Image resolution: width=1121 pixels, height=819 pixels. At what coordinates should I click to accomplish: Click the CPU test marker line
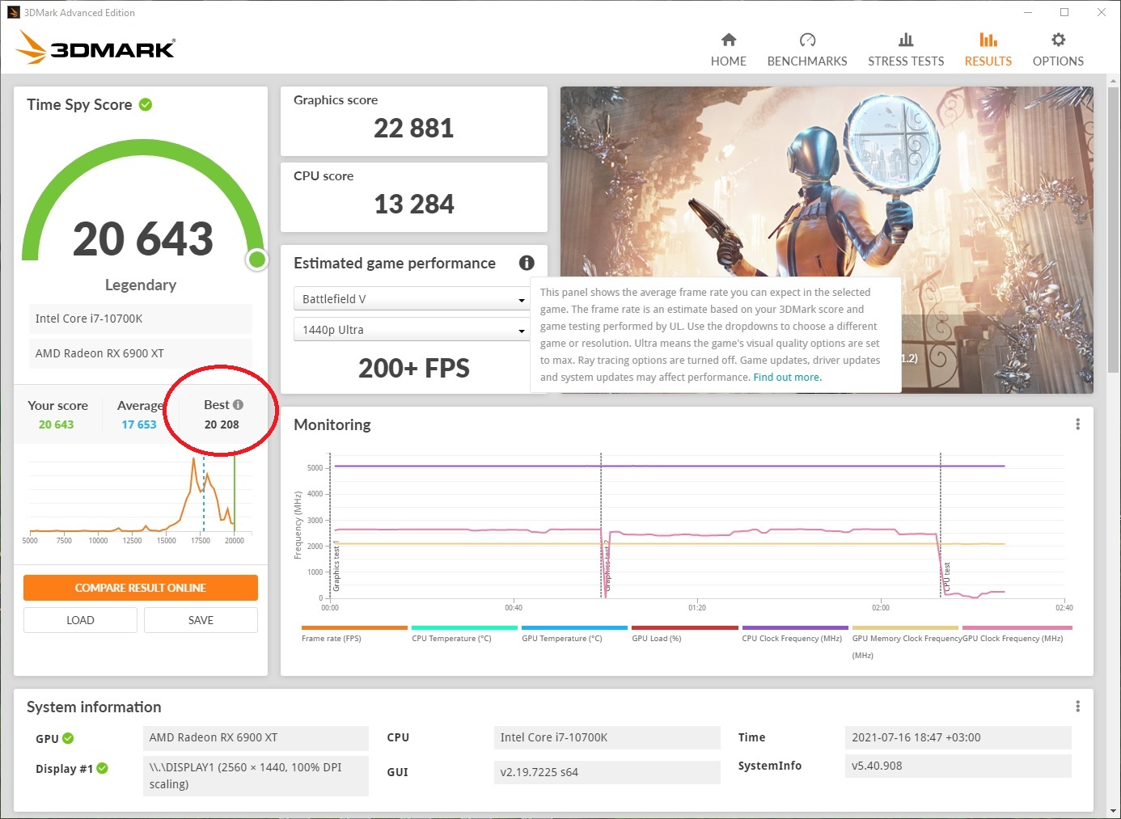pyautogui.click(x=941, y=526)
